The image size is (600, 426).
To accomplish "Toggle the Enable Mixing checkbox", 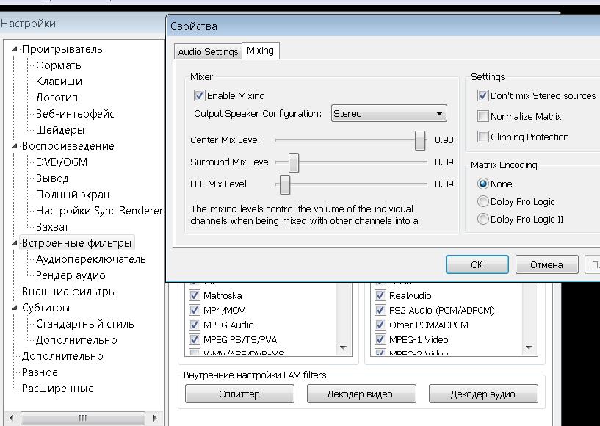I will click(x=199, y=95).
